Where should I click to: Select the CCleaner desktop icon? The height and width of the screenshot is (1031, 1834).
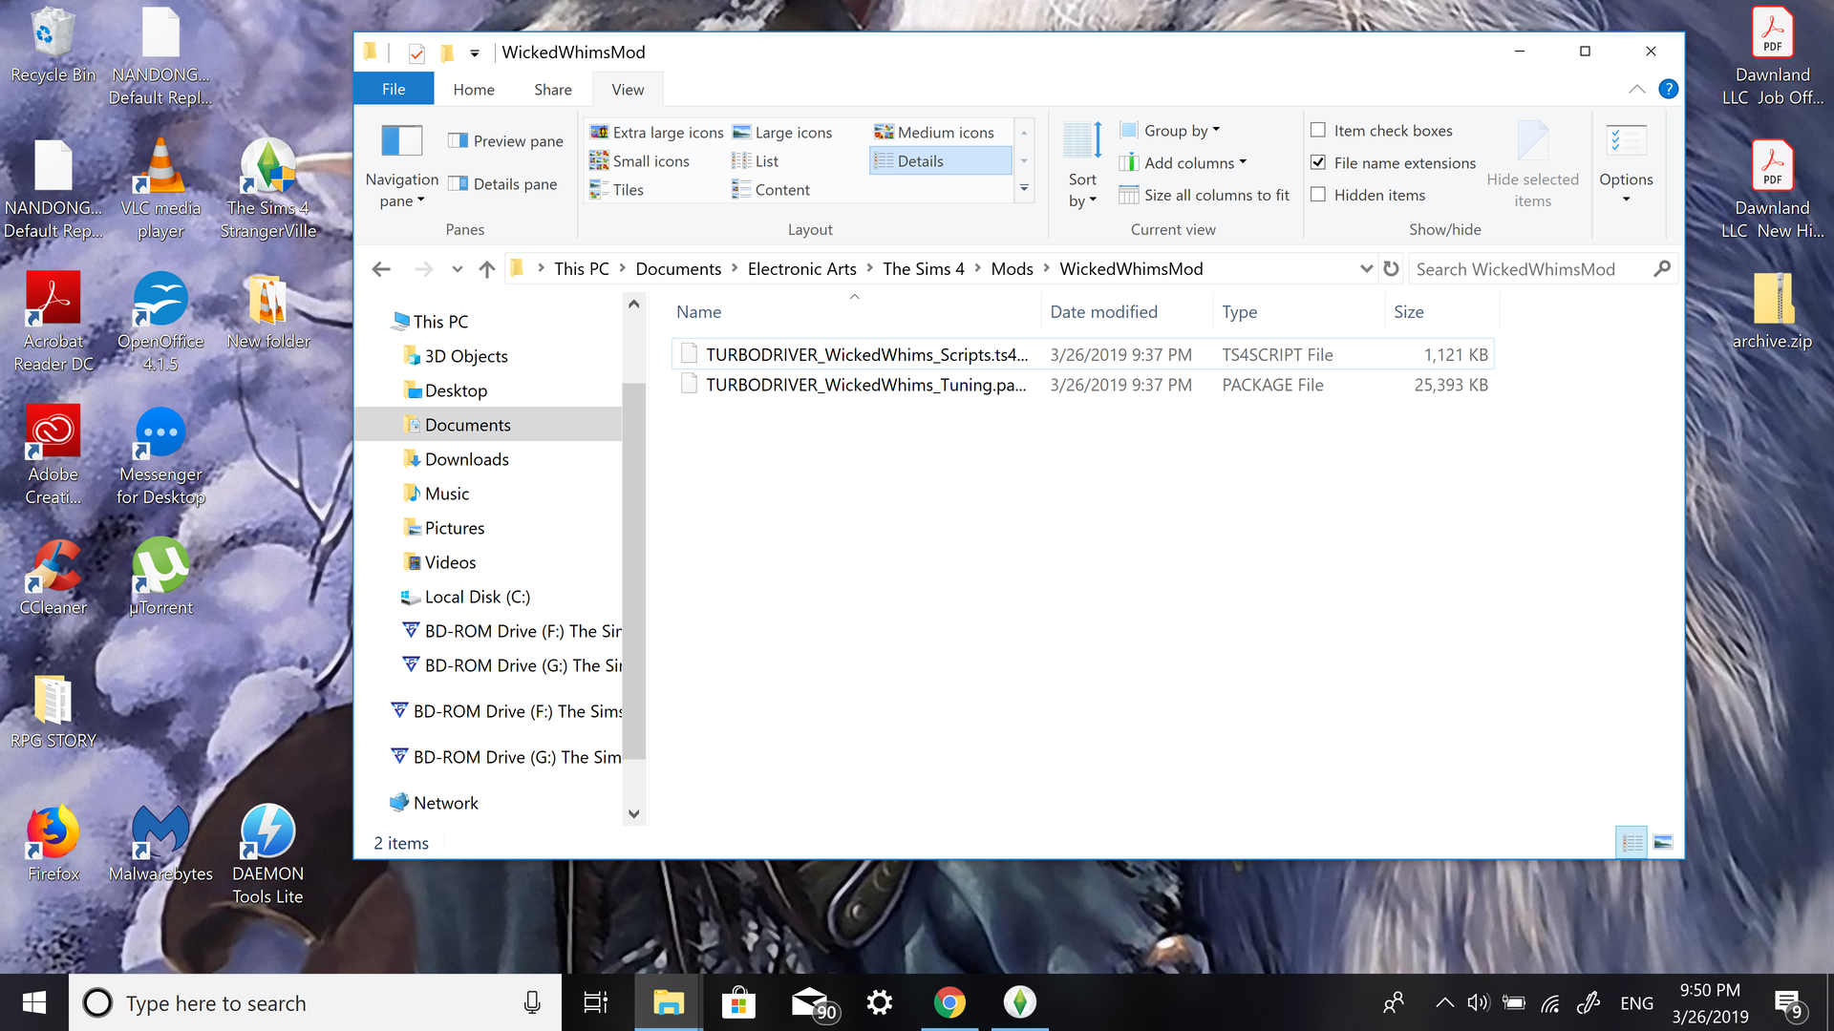[53, 577]
